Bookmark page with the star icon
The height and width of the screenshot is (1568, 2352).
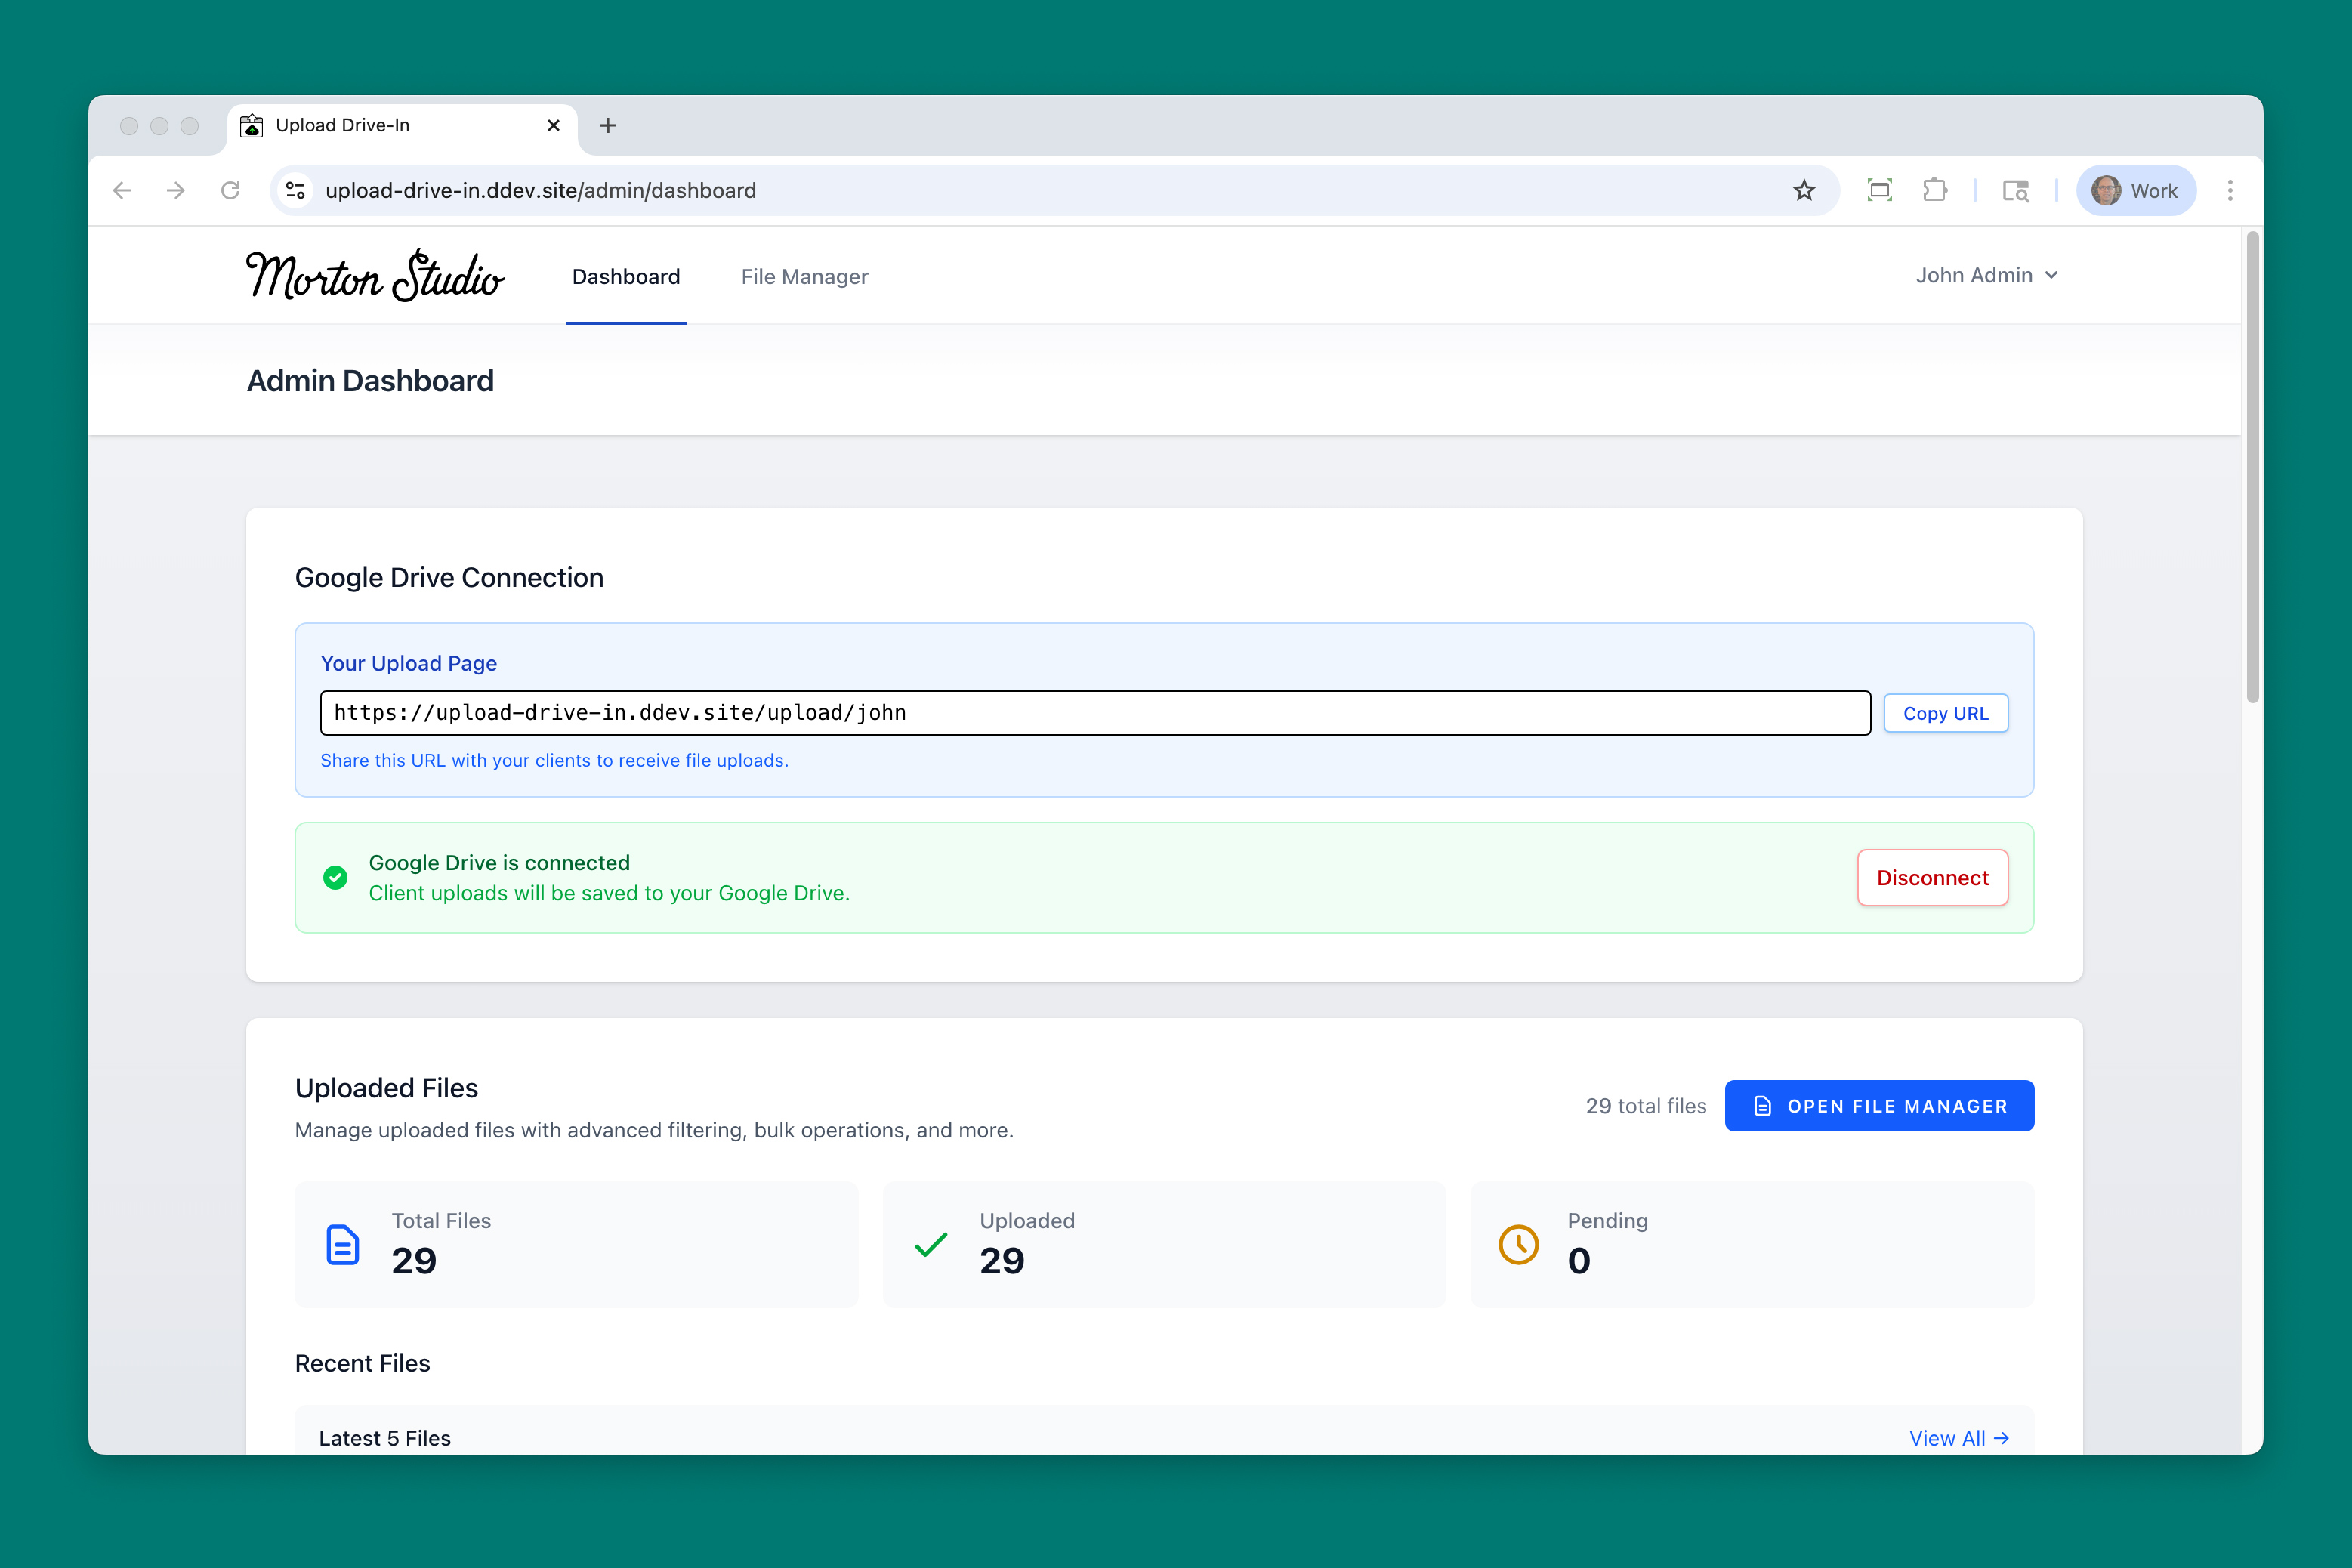click(x=1803, y=190)
